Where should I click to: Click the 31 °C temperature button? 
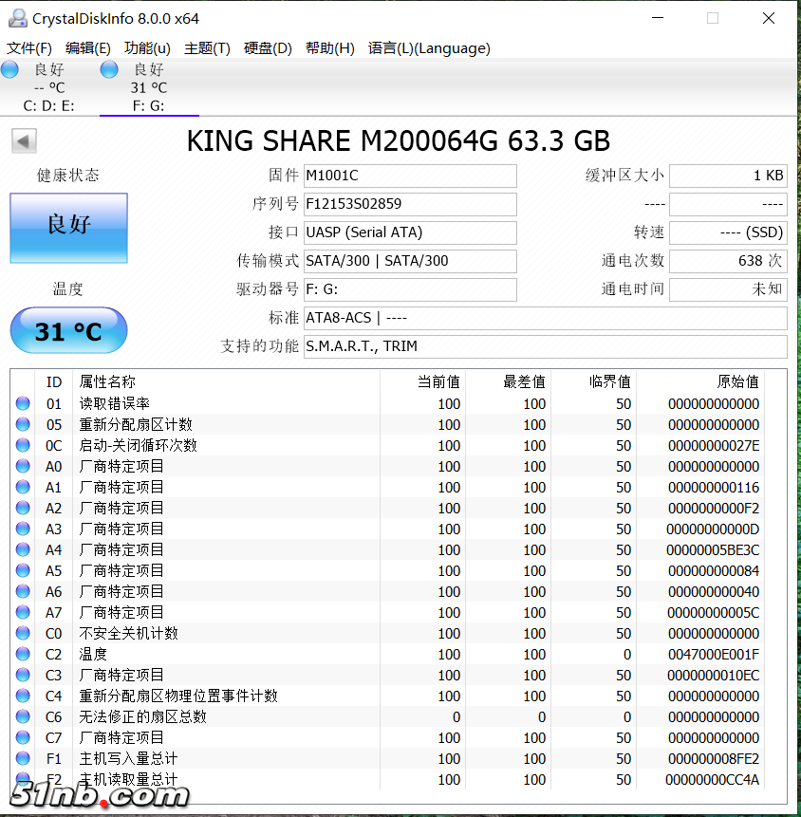point(68,330)
